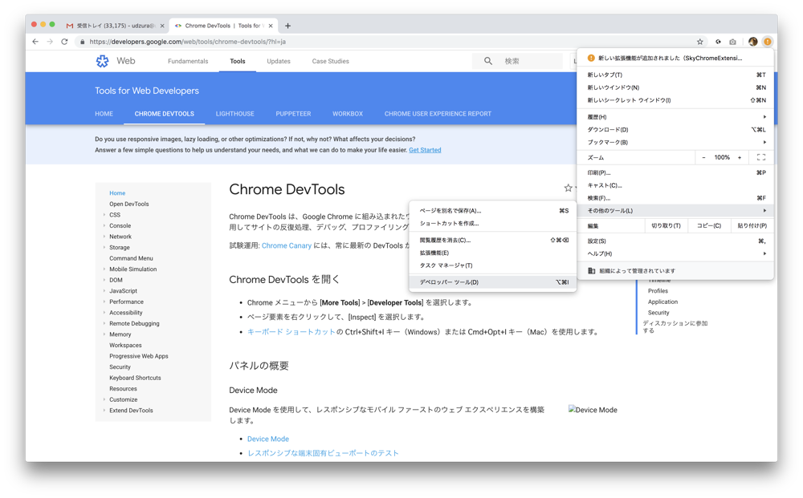Expand the Performance tree item
The height and width of the screenshot is (498, 803).
pos(104,302)
